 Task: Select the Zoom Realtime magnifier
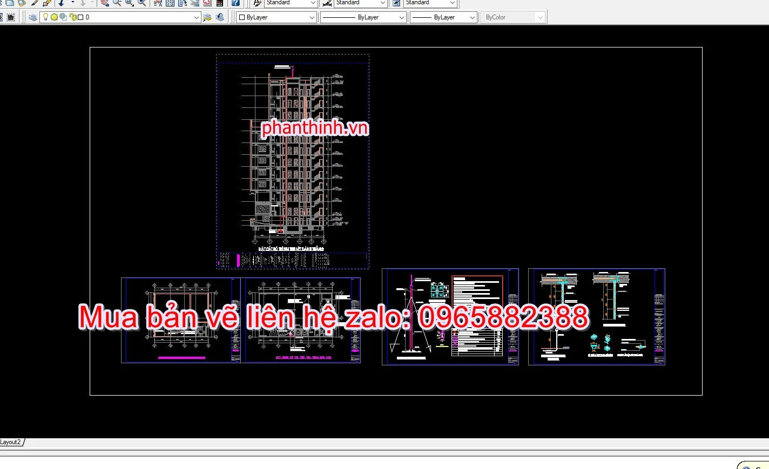click(117, 3)
